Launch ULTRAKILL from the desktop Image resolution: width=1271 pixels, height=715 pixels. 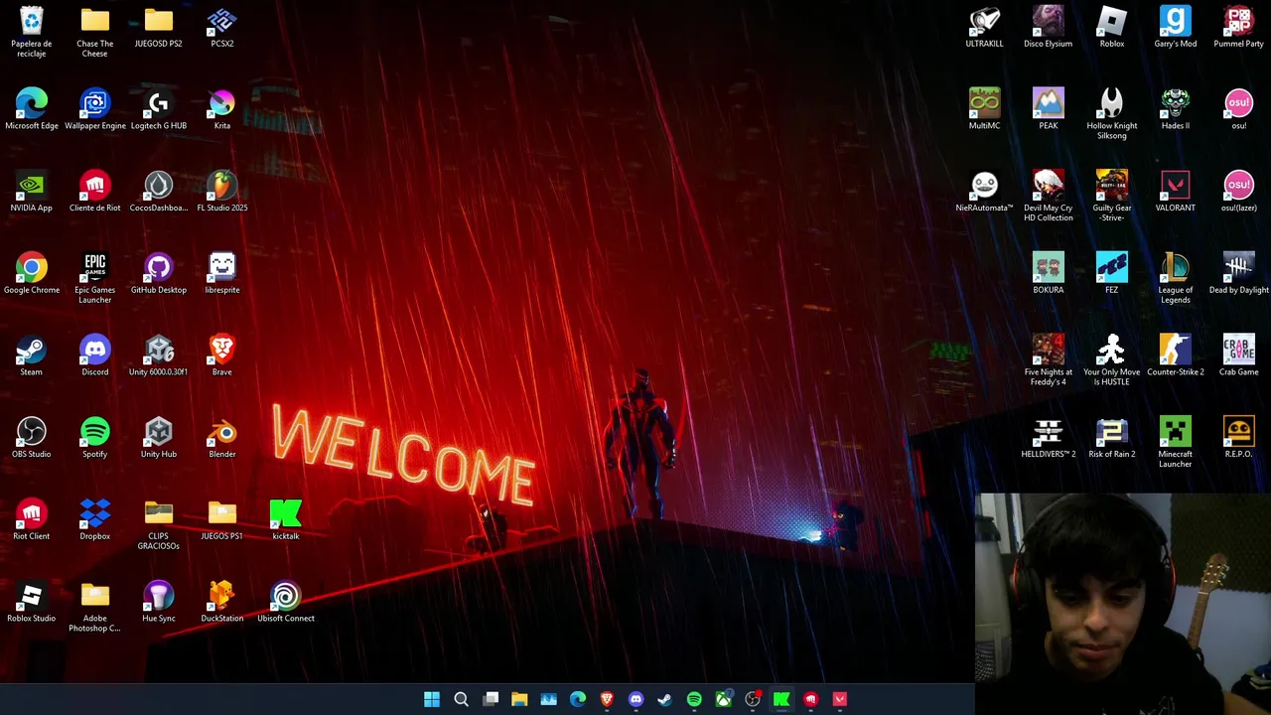985,27
